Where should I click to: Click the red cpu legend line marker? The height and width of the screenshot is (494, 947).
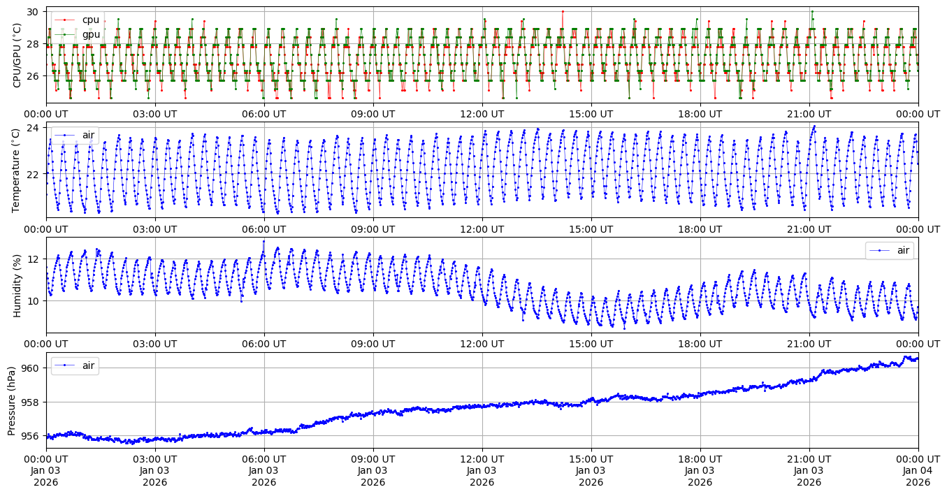pyautogui.click(x=65, y=20)
